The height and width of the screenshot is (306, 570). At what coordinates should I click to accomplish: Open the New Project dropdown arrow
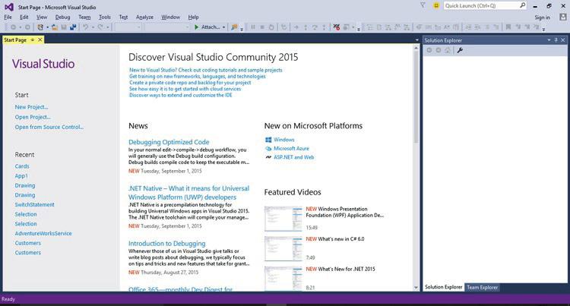click(47, 27)
